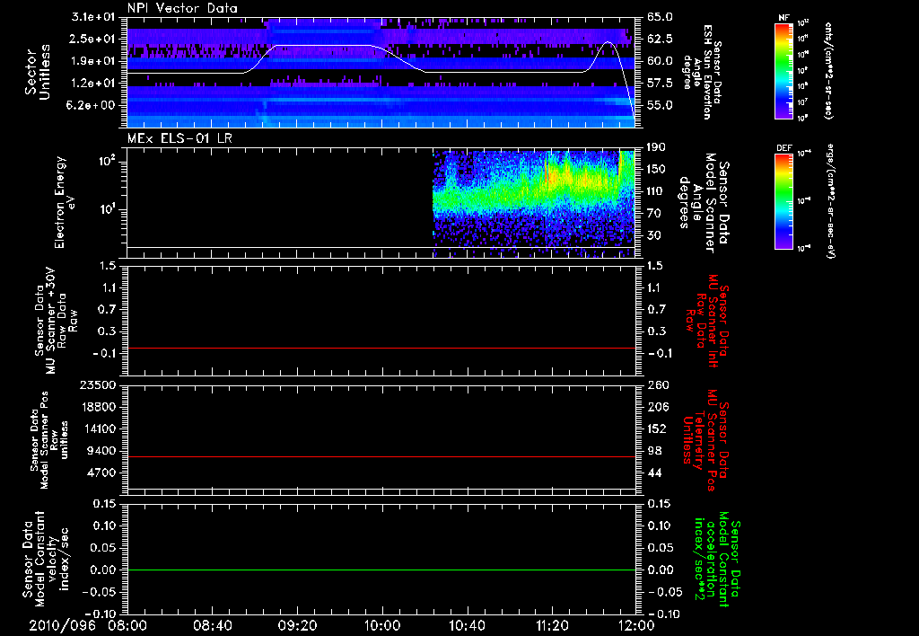Select the NPI Vector Data panel title
Viewport: 919px width, 636px height.
click(x=182, y=8)
